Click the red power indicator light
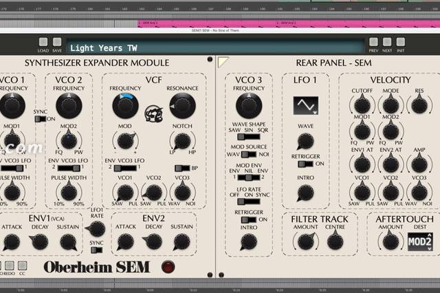 click(x=168, y=267)
